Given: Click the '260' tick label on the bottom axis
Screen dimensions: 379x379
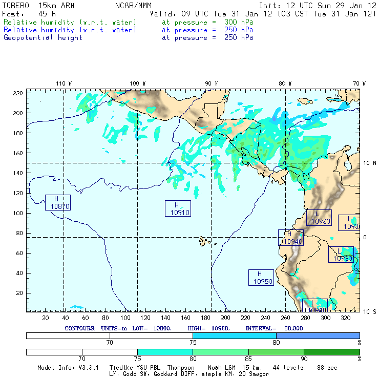Looking at the screenshot, I should 285,318.
